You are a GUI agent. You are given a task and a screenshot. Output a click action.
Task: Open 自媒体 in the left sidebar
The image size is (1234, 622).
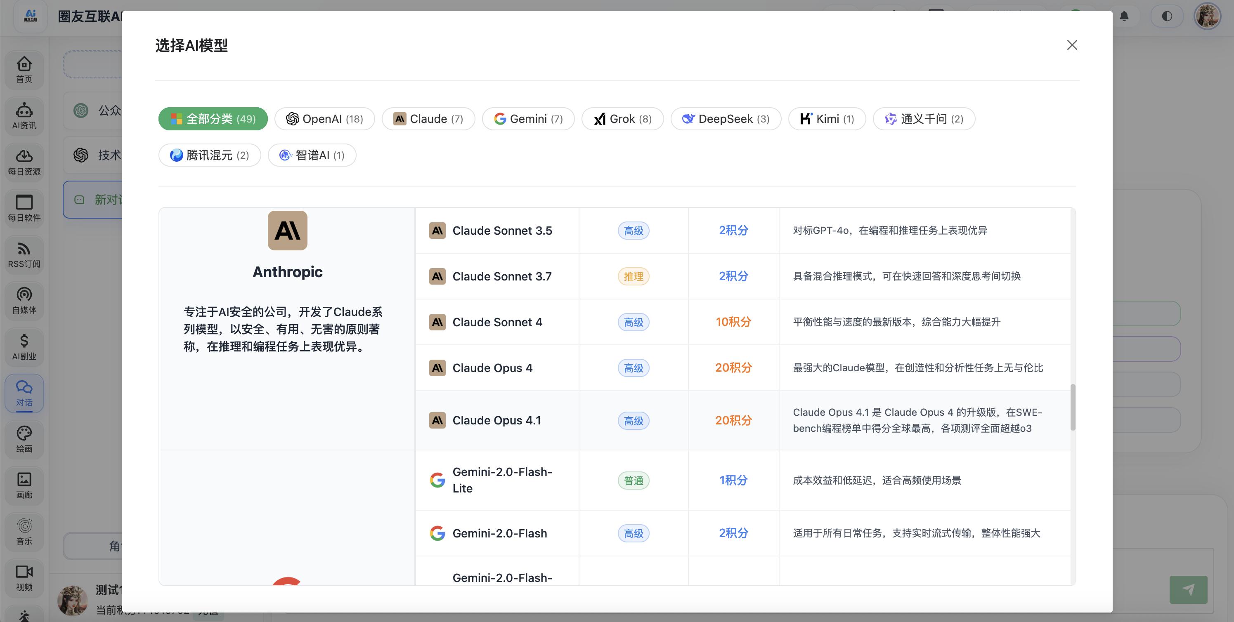click(24, 301)
